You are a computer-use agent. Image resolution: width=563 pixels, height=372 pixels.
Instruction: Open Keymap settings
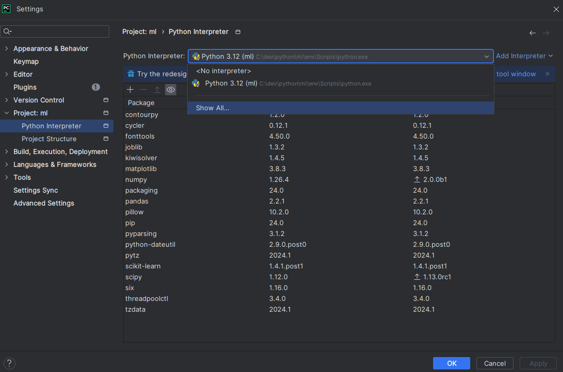[x=26, y=61]
